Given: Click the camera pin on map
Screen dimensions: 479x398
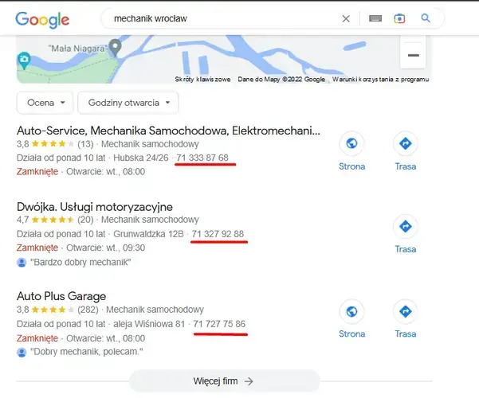Looking at the screenshot, I should pos(25,60).
